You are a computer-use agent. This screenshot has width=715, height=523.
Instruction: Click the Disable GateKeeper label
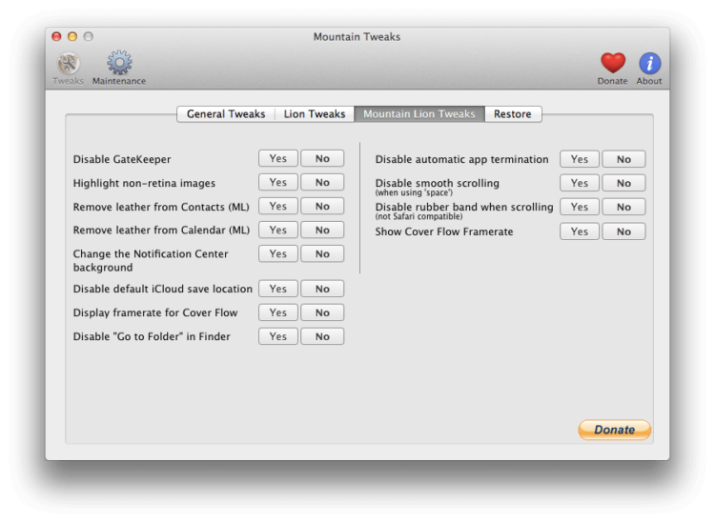[x=122, y=159]
